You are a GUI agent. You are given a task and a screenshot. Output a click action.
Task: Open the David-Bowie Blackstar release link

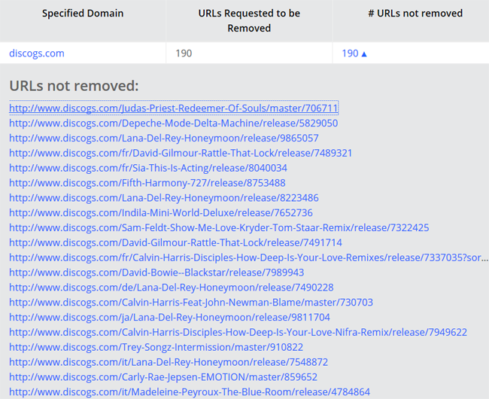click(x=156, y=273)
